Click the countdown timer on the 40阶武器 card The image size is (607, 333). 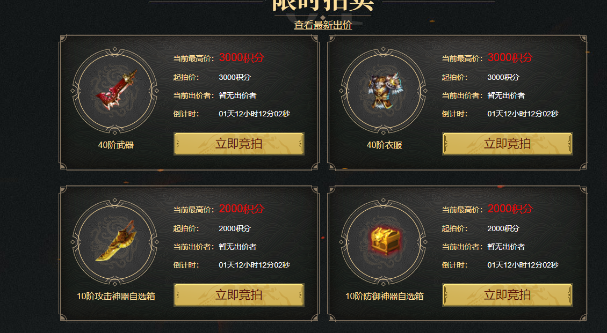click(254, 114)
